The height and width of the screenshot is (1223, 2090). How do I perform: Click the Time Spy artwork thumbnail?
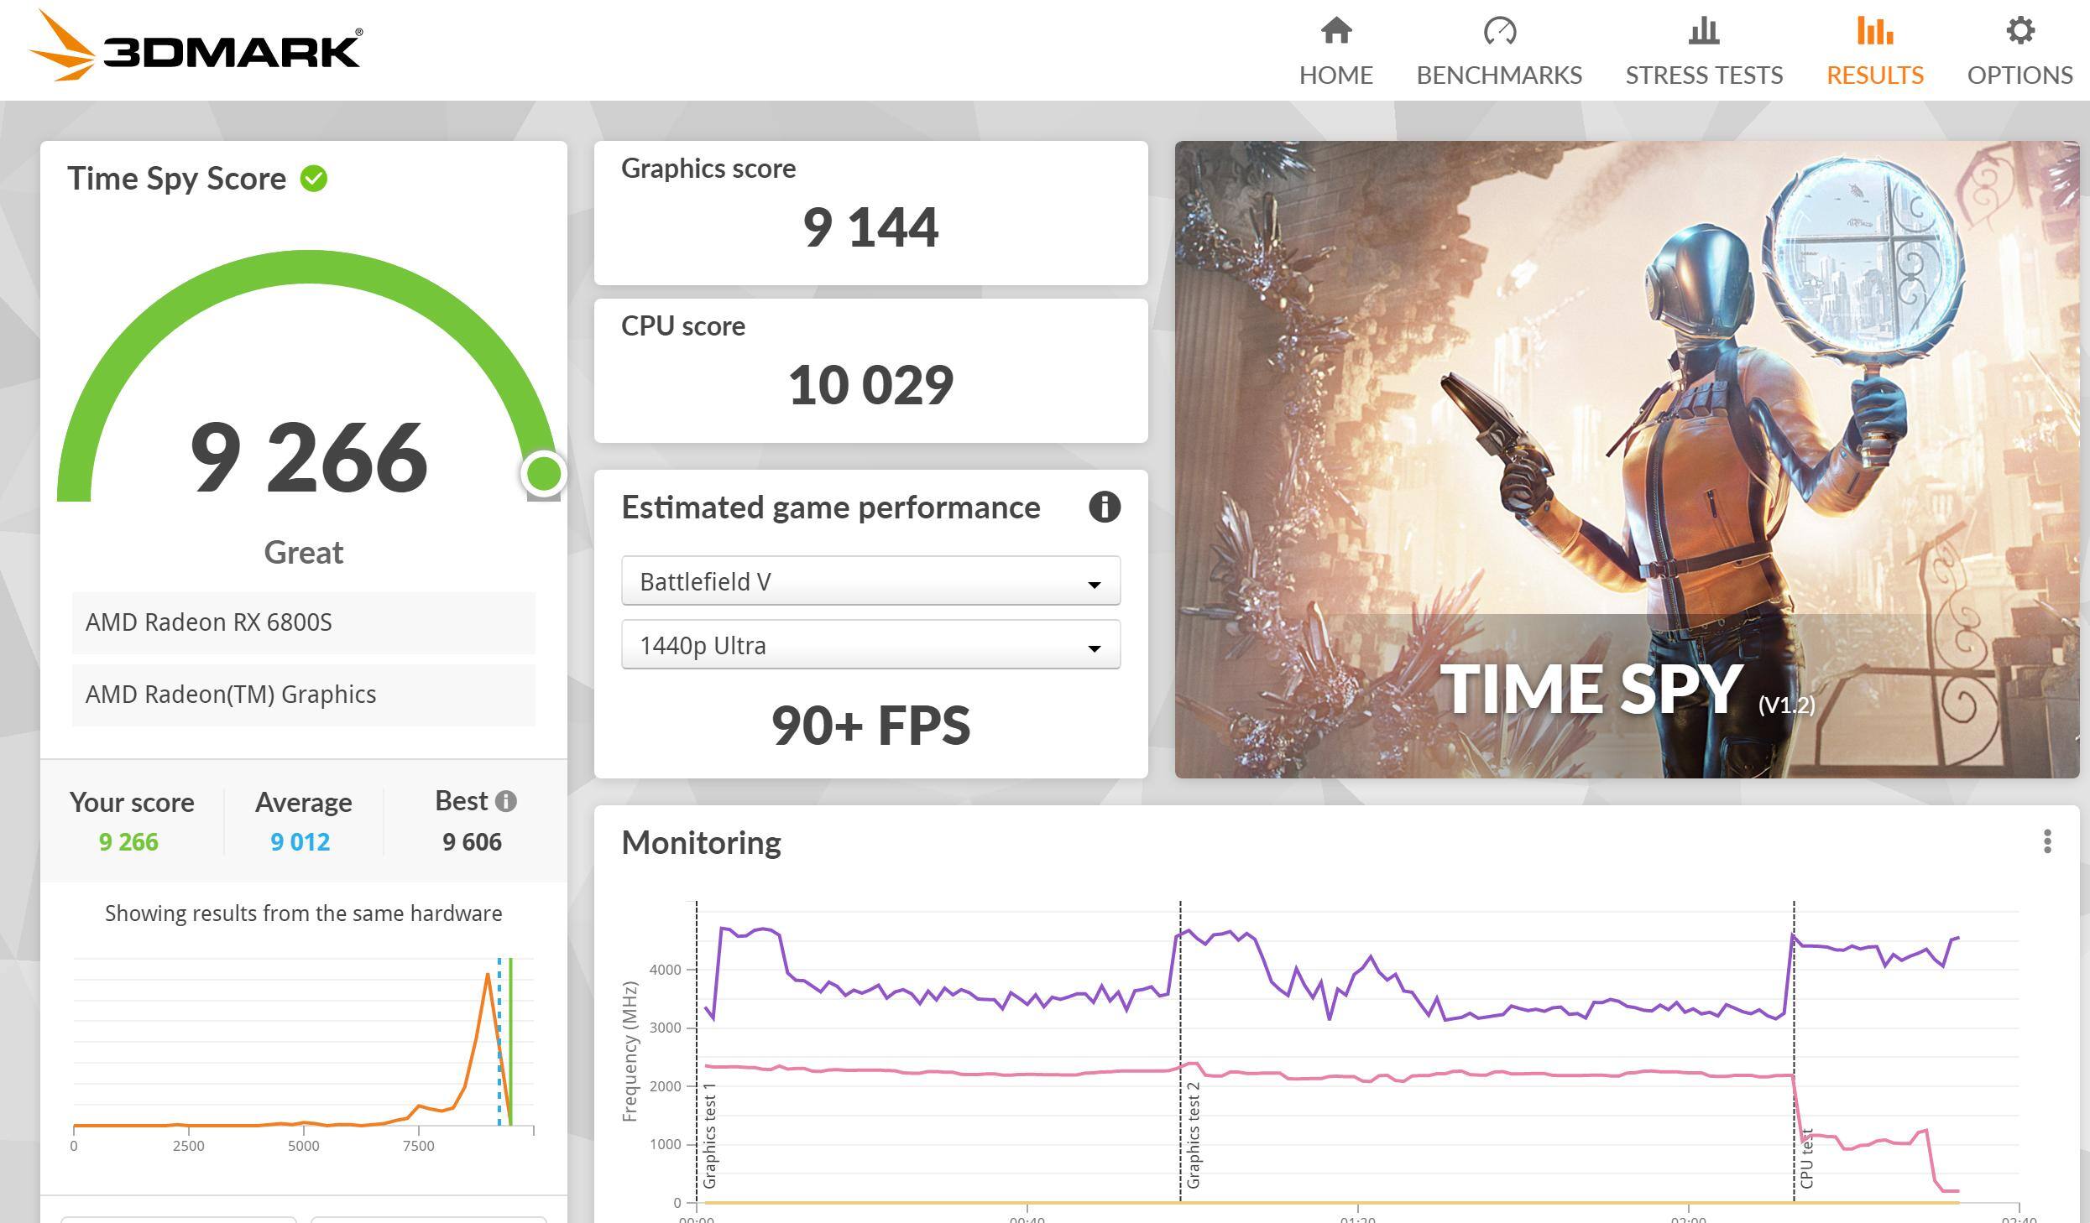click(x=1626, y=459)
